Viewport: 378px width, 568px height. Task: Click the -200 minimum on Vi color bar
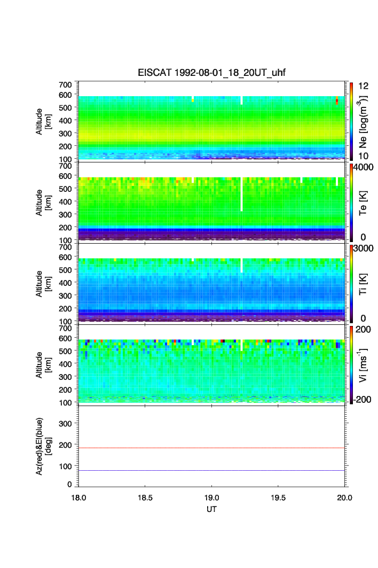(363, 400)
